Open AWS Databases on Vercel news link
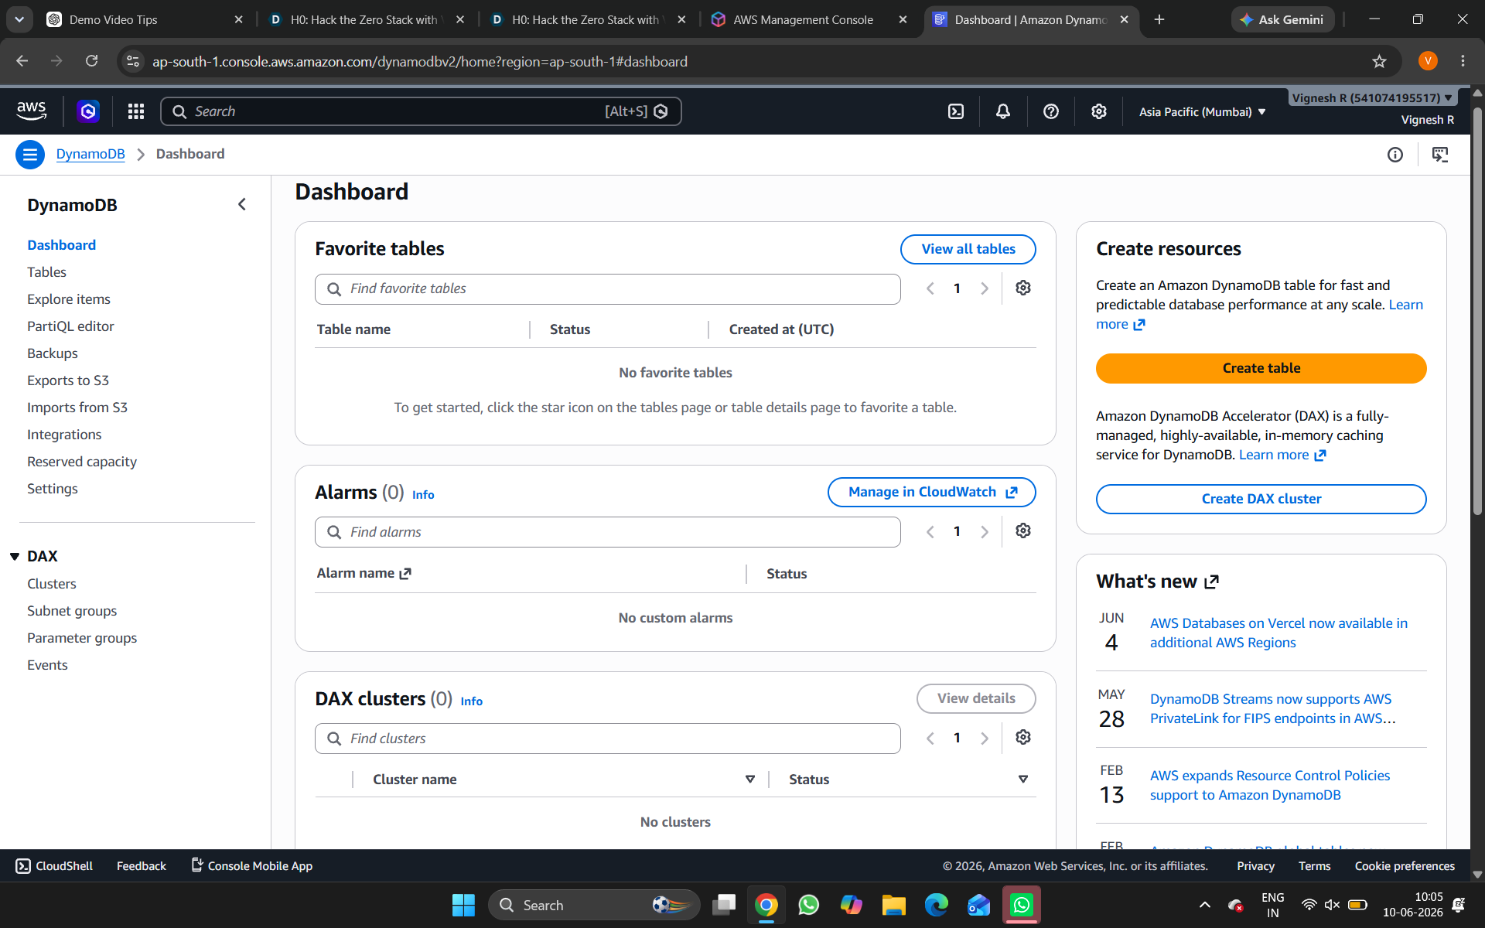 pyautogui.click(x=1278, y=633)
